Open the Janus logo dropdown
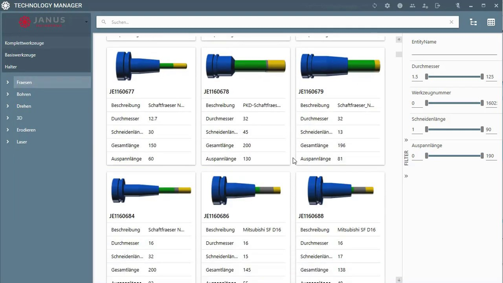The width and height of the screenshot is (503, 283). 86,22
